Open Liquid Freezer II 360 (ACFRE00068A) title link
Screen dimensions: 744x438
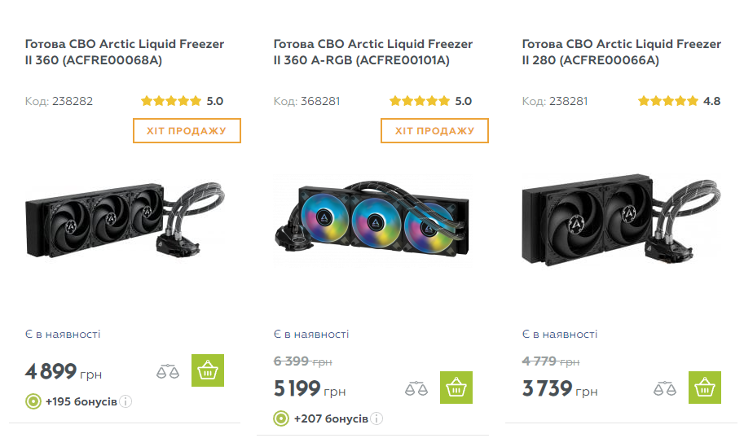[125, 52]
